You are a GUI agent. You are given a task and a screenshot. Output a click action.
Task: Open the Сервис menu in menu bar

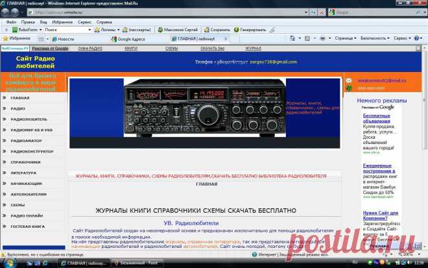(84, 22)
